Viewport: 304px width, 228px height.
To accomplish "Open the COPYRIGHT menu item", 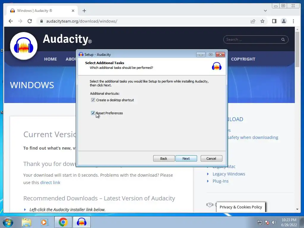I will (243, 59).
